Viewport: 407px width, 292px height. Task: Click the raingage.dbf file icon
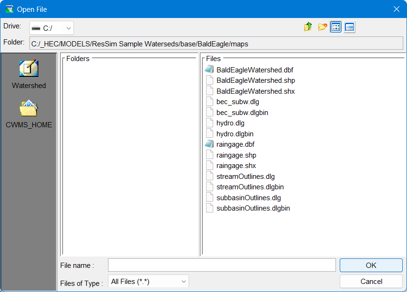[x=209, y=144]
